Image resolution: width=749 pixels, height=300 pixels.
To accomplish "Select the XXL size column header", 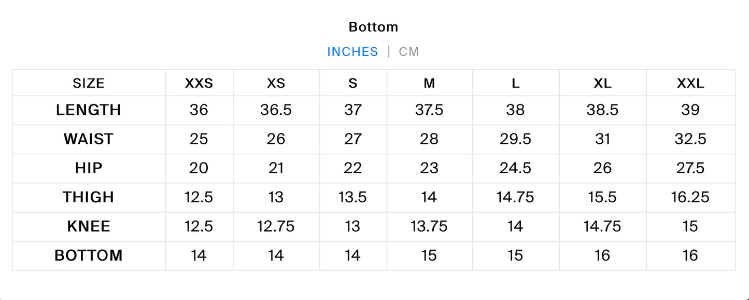I will coord(690,83).
